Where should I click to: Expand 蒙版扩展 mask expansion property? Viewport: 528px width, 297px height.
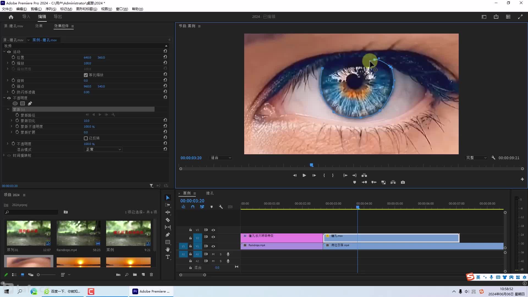[12, 132]
